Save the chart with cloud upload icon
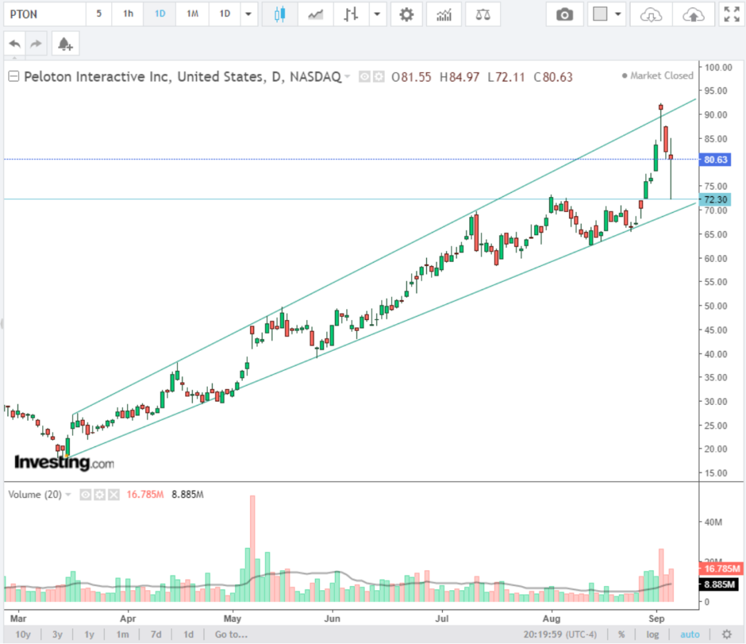Image resolution: width=746 pixels, height=644 pixels. [x=694, y=15]
